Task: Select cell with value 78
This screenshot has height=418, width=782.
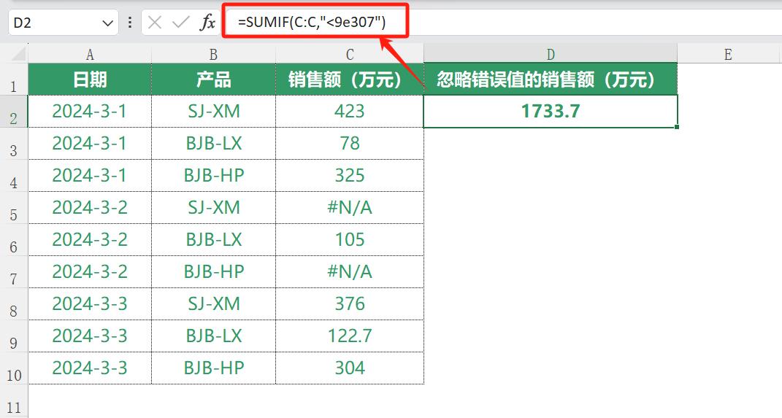Action: [350, 144]
